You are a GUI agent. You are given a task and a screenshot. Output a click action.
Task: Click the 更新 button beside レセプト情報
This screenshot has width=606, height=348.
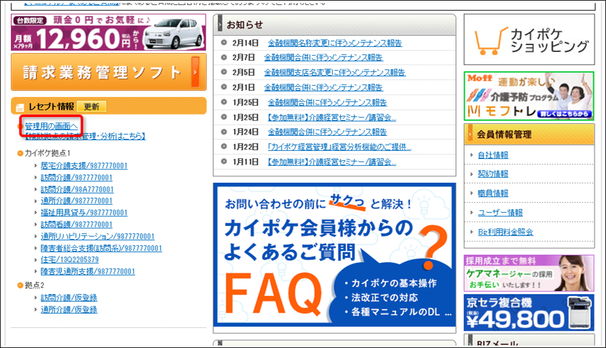pyautogui.click(x=92, y=106)
